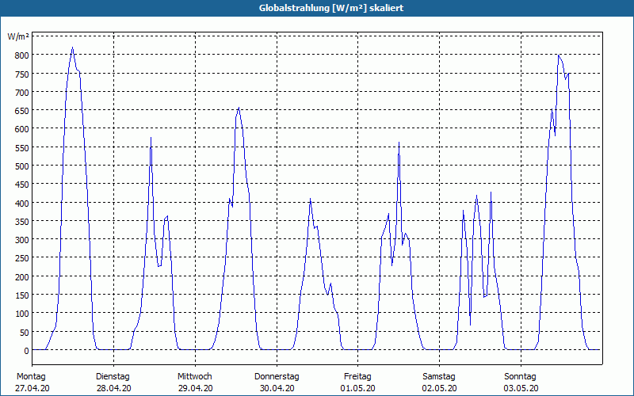Click the 500 y-axis value
The width and height of the screenshot is (634, 396).
coord(22,166)
